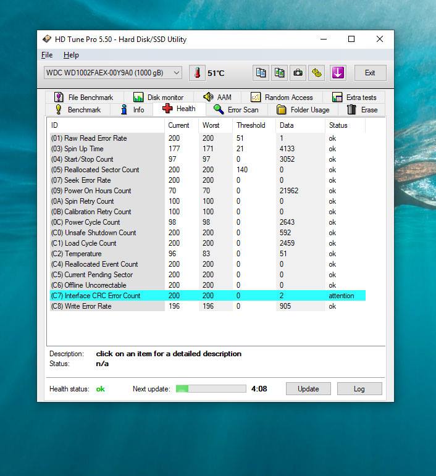
Task: Select the Interface CRC Error Count row
Action: pyautogui.click(x=208, y=296)
